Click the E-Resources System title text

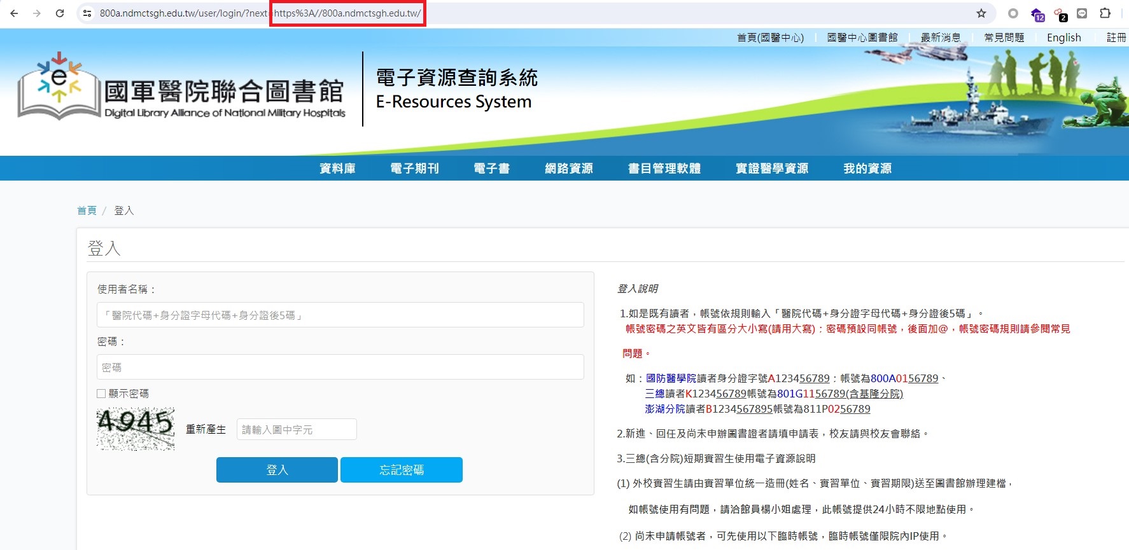pos(454,102)
